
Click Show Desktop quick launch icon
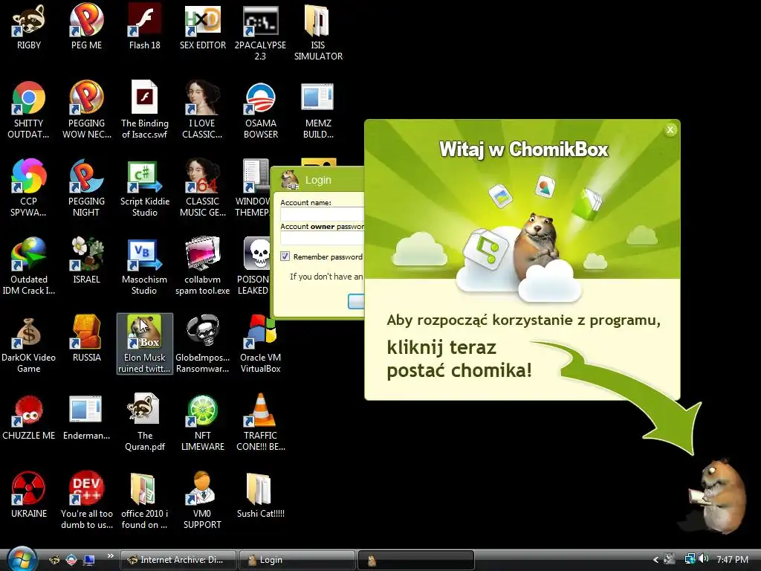point(89,561)
